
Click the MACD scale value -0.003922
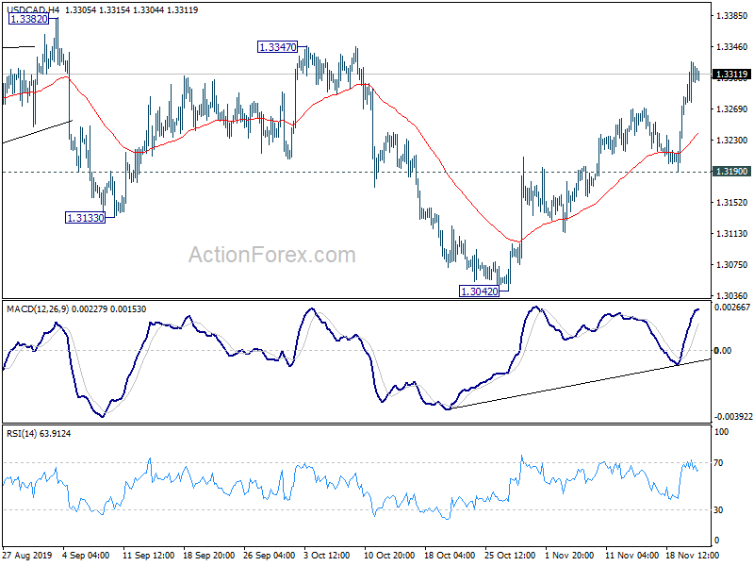click(x=732, y=416)
